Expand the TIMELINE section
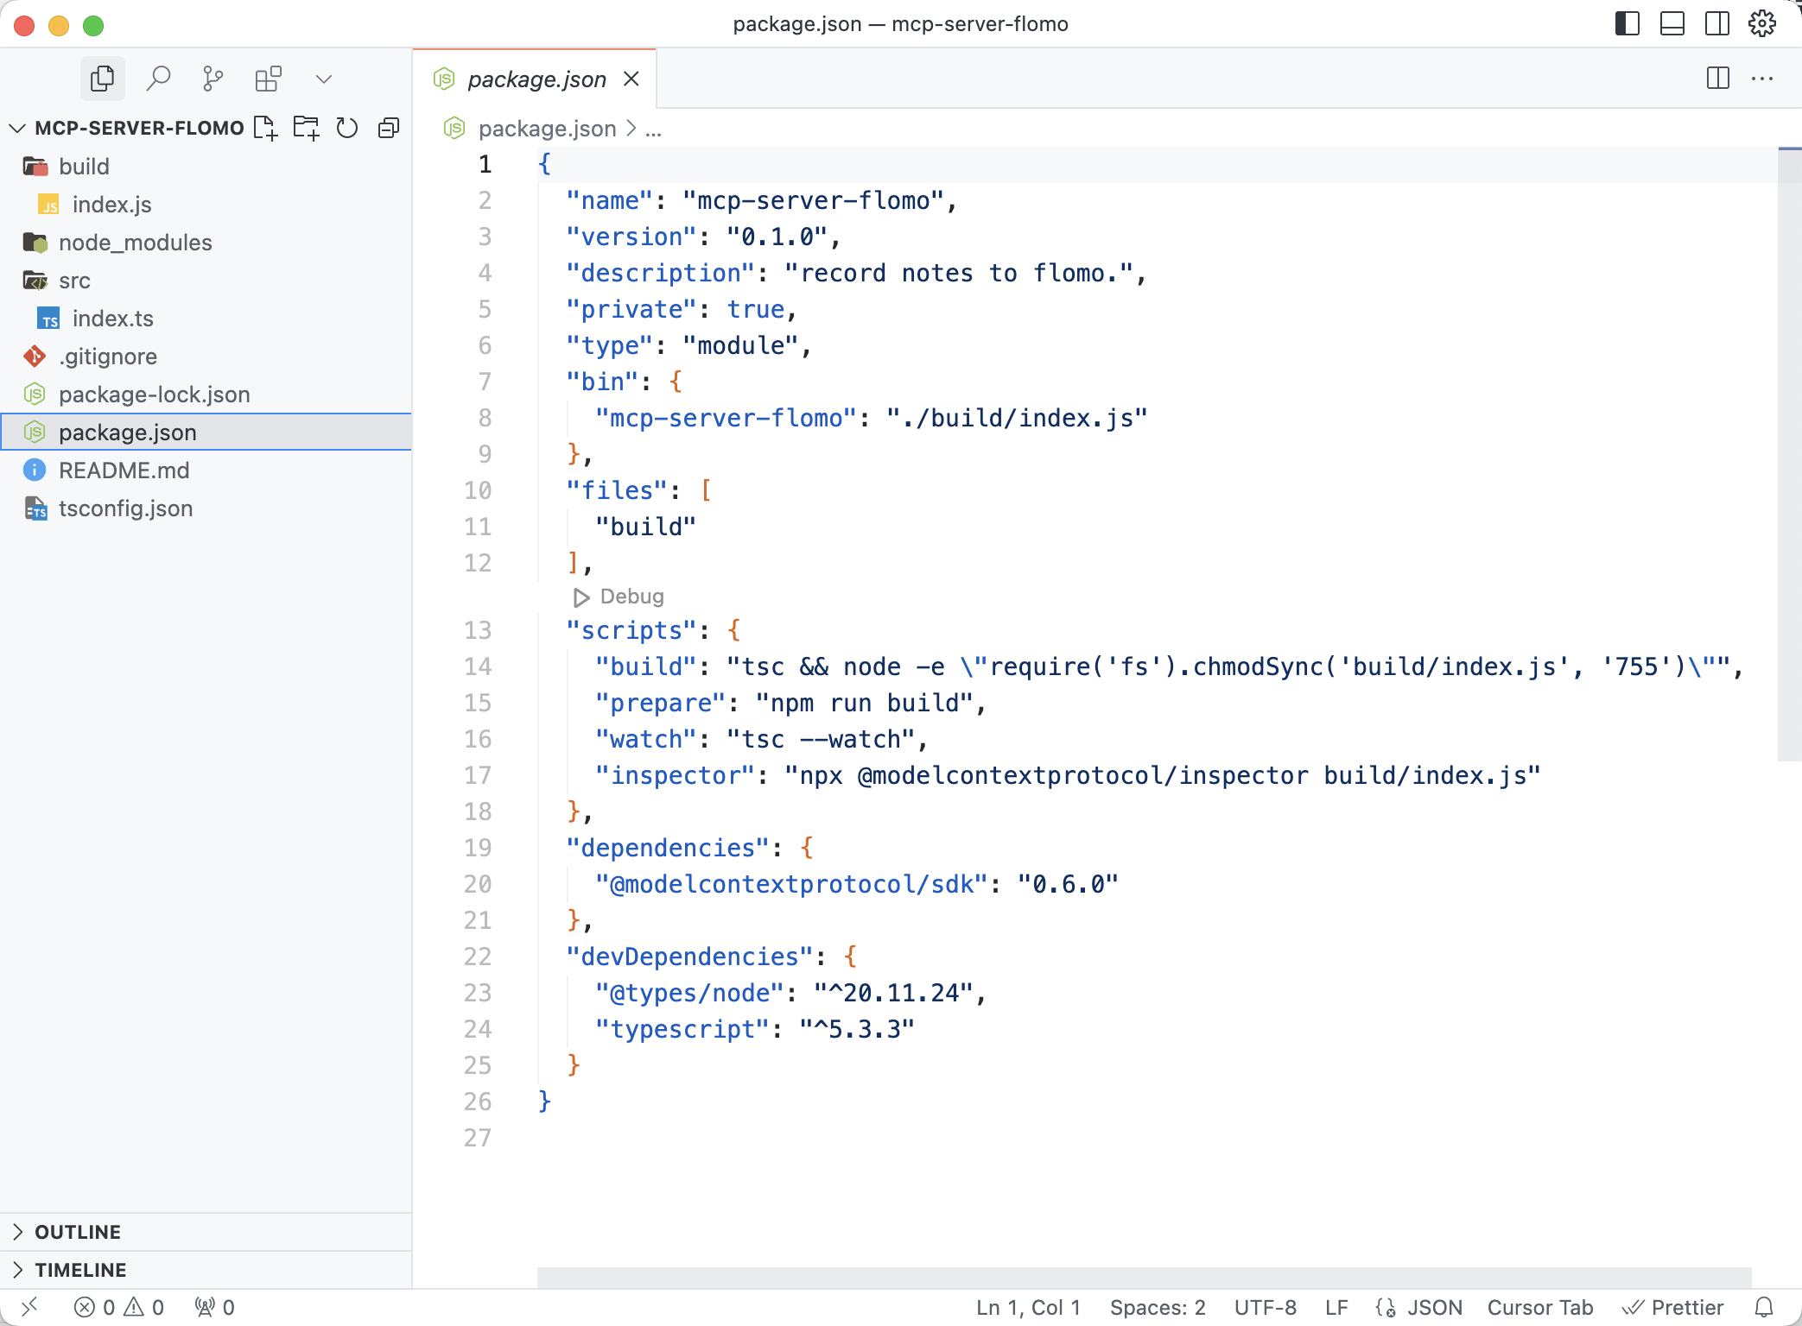1802x1326 pixels. [x=80, y=1270]
